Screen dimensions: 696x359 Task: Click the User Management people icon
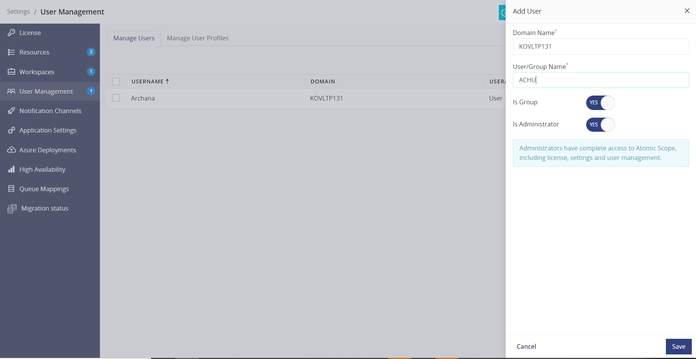click(x=11, y=91)
